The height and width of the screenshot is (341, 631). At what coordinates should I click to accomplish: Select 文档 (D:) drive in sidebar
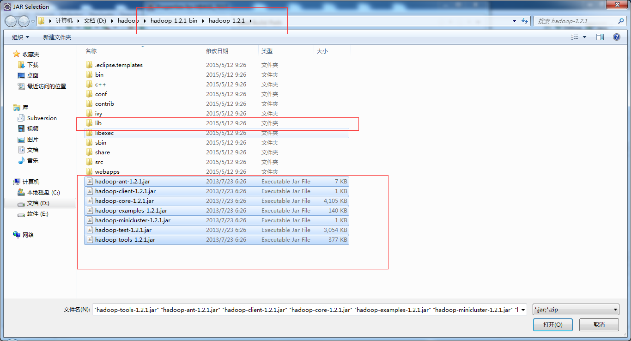[40, 203]
